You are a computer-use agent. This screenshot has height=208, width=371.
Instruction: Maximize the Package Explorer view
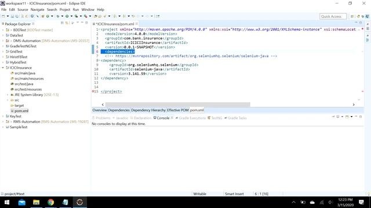86,23
